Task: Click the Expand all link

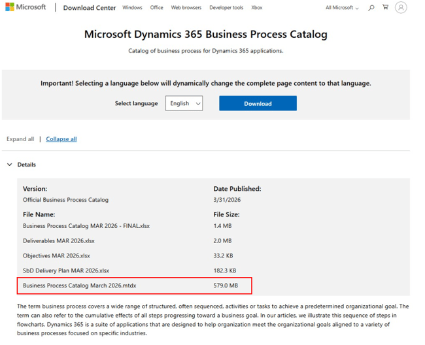Action: click(20, 139)
